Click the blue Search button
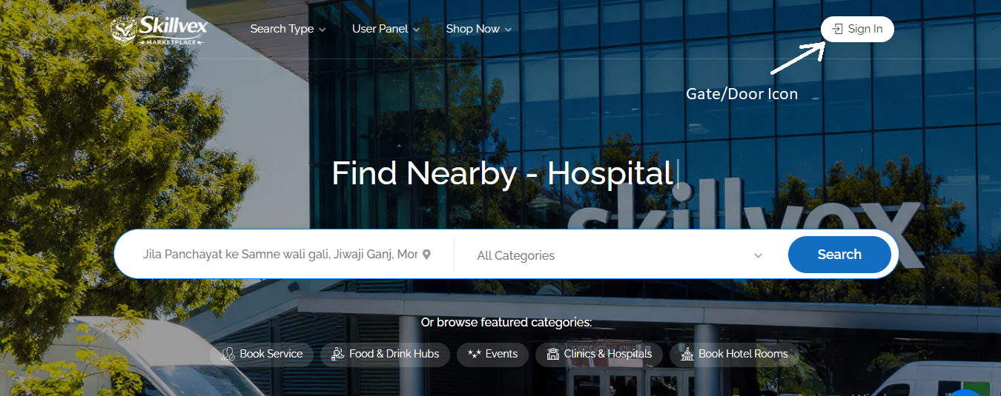Screen dimensions: 1001x396 pyautogui.click(x=839, y=255)
